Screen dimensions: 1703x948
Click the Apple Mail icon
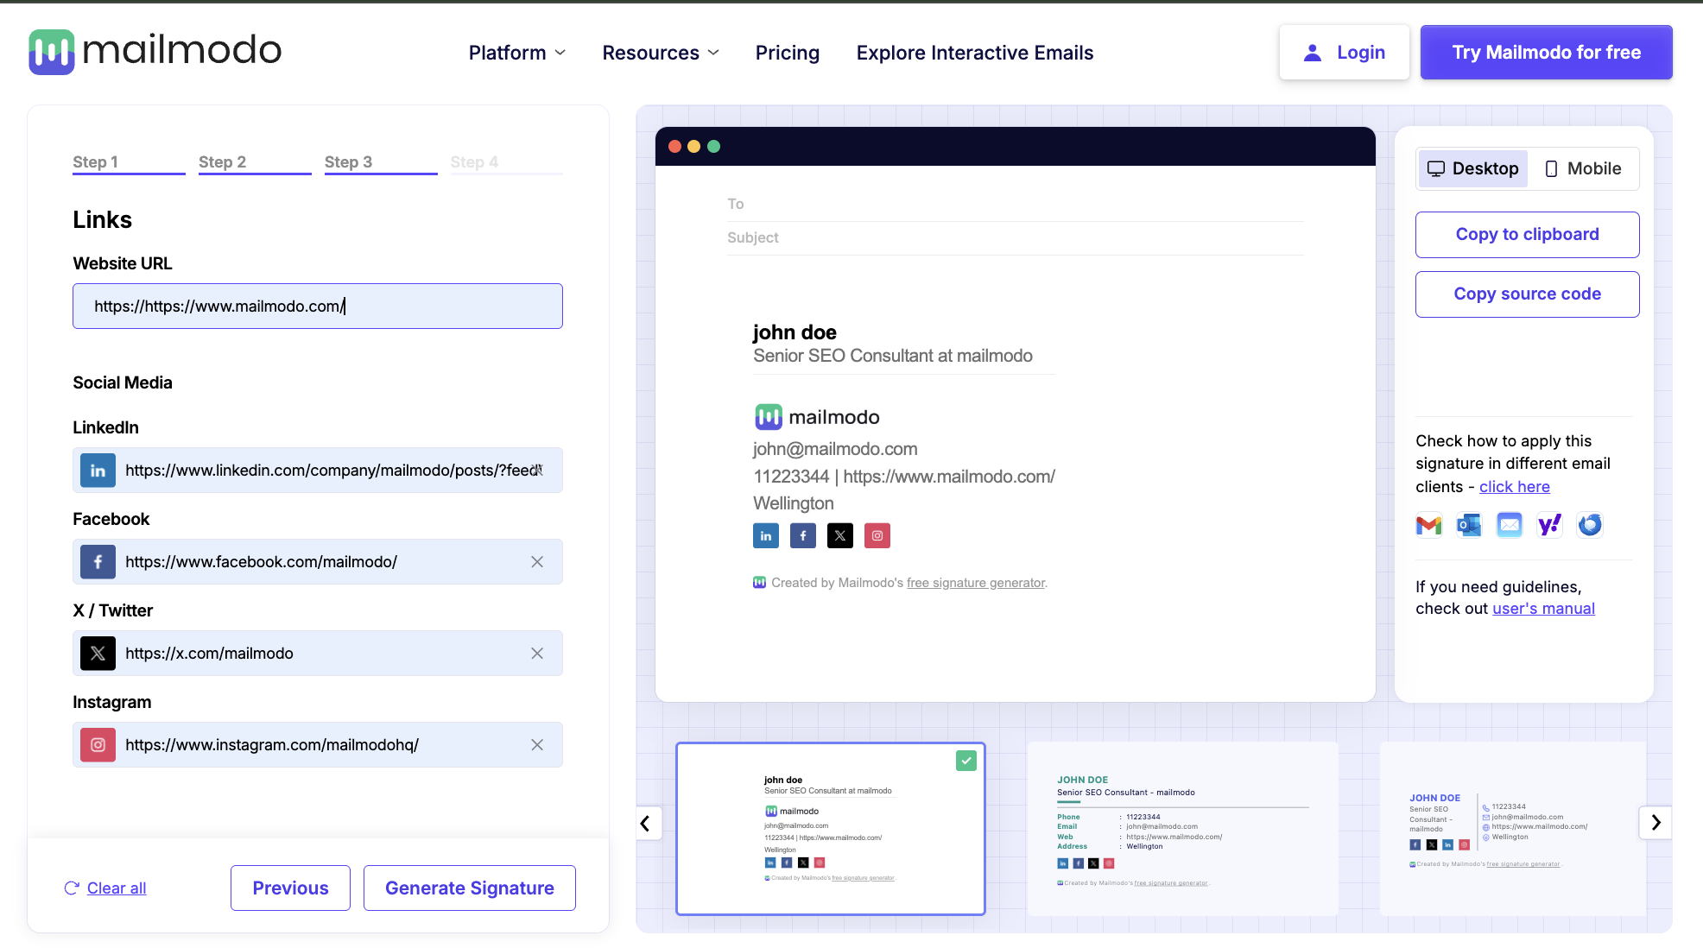1510,524
